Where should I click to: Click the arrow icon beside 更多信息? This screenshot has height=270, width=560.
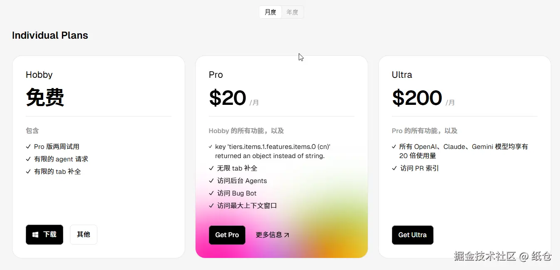coord(286,235)
